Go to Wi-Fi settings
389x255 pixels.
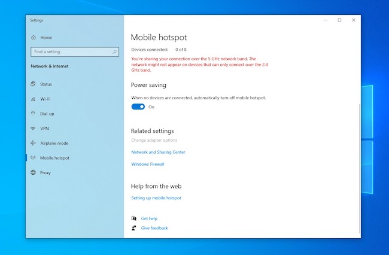tap(75, 99)
